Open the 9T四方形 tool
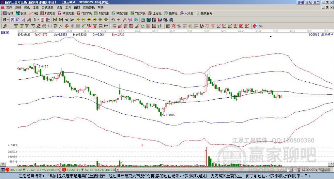 pyautogui.click(x=120, y=13)
